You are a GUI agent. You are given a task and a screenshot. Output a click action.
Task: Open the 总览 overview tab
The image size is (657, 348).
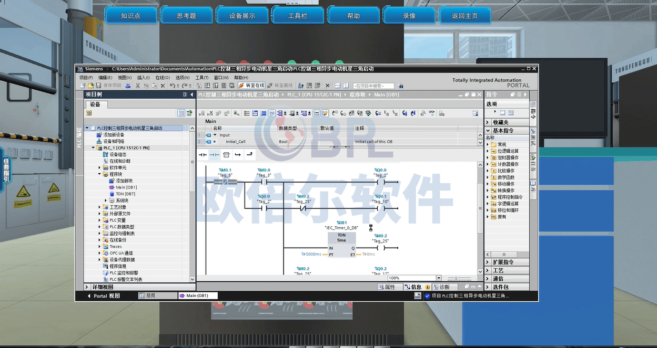tap(157, 296)
